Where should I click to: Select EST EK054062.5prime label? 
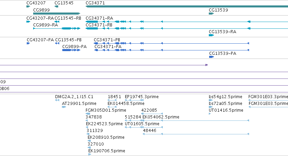pyautogui.click(x=161, y=117)
